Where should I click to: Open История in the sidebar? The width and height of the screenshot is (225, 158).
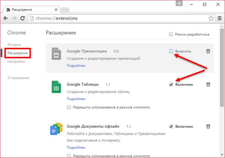click(x=14, y=45)
